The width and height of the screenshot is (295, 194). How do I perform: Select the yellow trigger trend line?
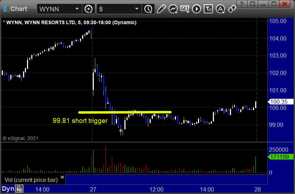125,112
